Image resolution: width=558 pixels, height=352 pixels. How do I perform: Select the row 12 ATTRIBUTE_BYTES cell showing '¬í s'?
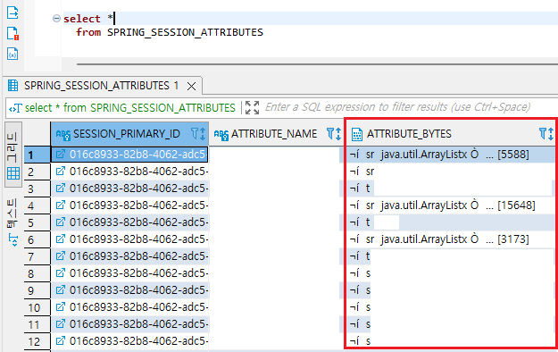pos(451,341)
